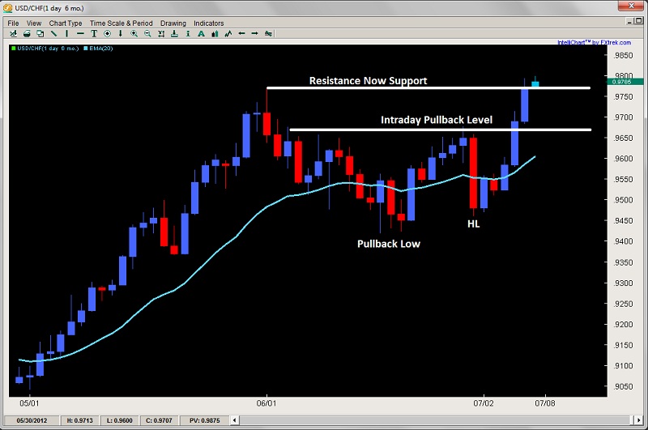The width and height of the screenshot is (648, 430).
Task: Click the 06/01 date axis label
Action: point(266,403)
